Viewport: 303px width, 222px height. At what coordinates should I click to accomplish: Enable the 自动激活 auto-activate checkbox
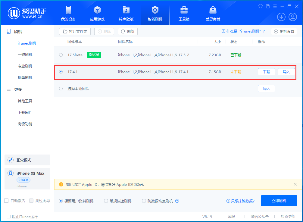(6, 201)
